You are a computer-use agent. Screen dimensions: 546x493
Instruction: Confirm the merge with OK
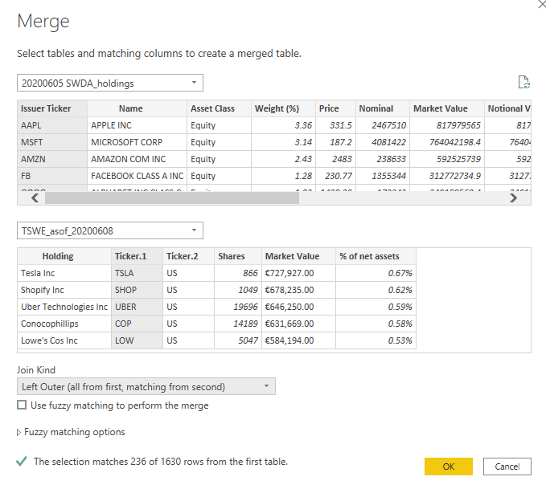449,467
